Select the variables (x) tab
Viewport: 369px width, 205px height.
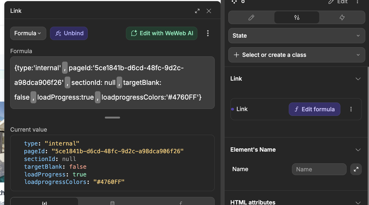pyautogui.click(x=44, y=203)
